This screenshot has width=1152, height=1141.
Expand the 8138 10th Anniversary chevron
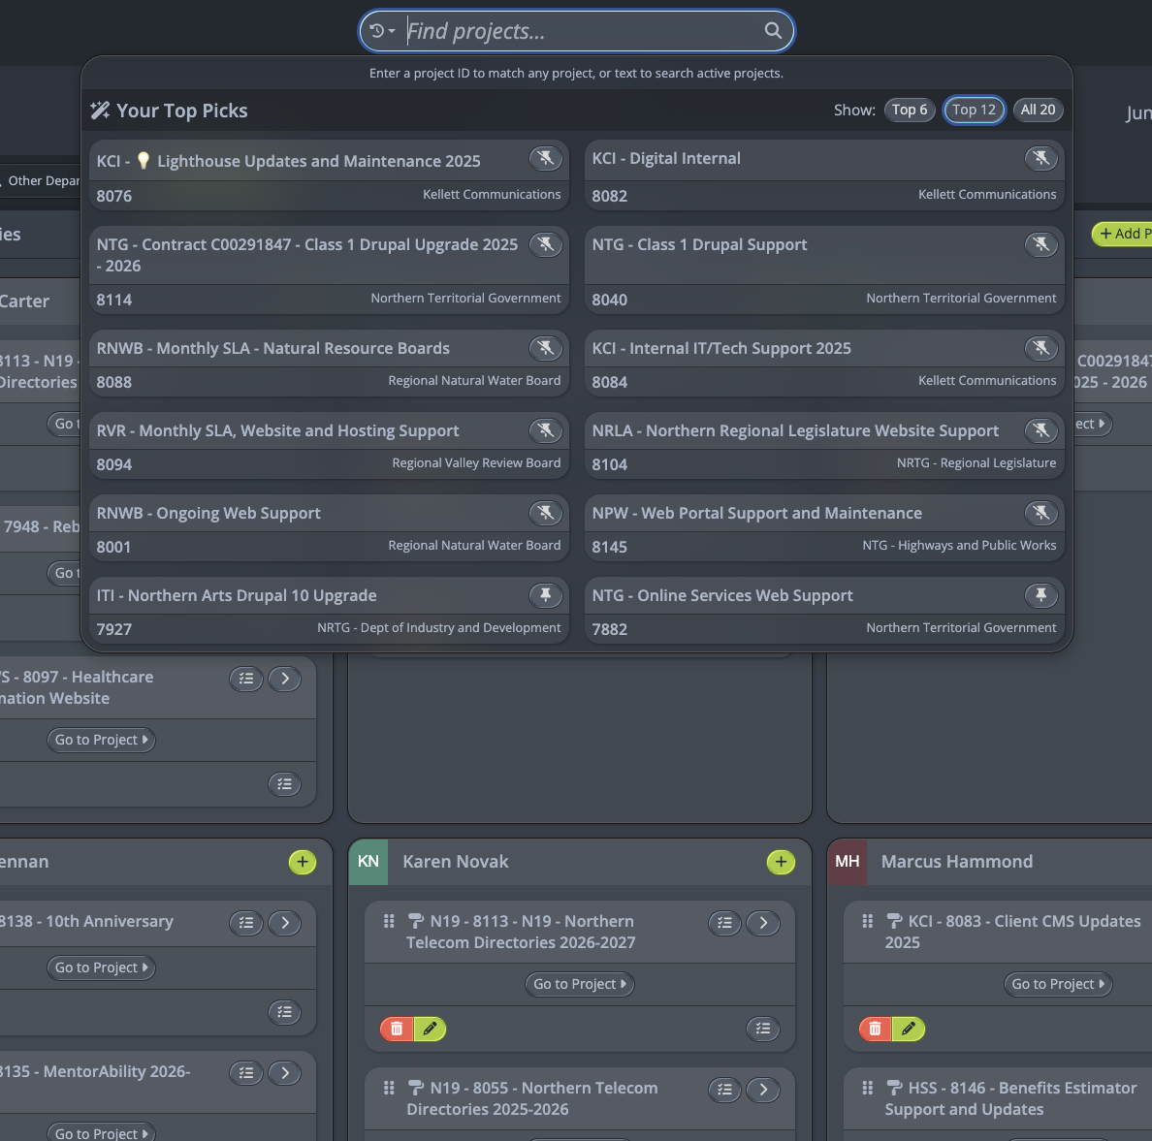pyautogui.click(x=285, y=923)
